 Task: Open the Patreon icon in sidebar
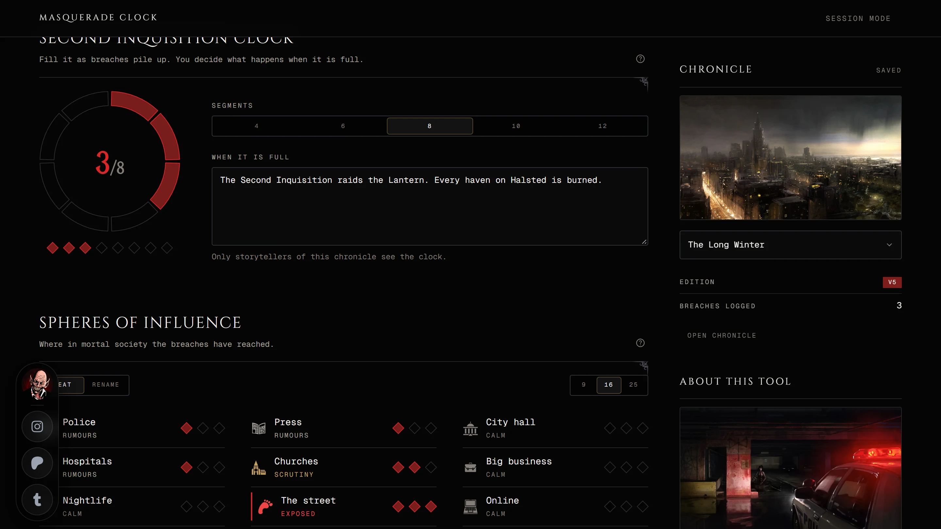[37, 463]
